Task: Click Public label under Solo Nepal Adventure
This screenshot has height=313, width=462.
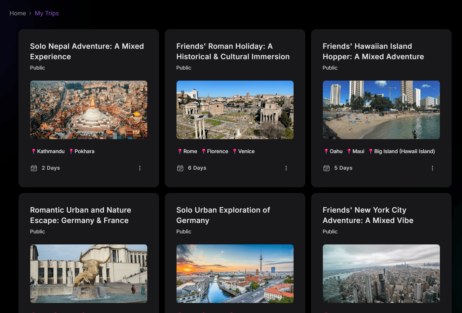Action: [x=37, y=68]
